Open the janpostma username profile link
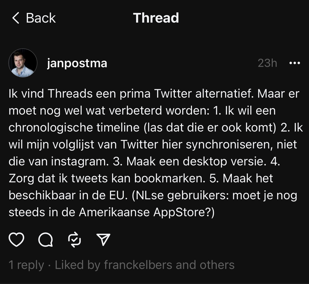309x284 pixels. tap(77, 63)
